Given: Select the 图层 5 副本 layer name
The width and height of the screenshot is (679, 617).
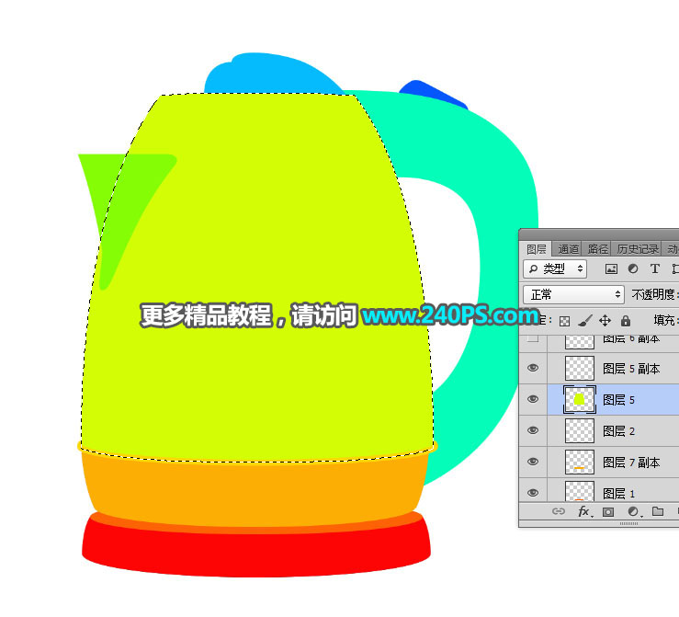Looking at the screenshot, I should pos(631,369).
